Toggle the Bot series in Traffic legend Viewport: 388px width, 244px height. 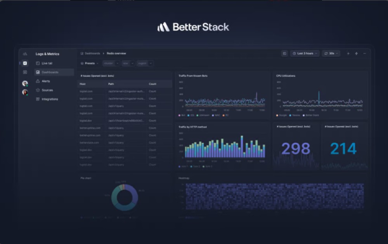pyautogui.click(x=182, y=115)
